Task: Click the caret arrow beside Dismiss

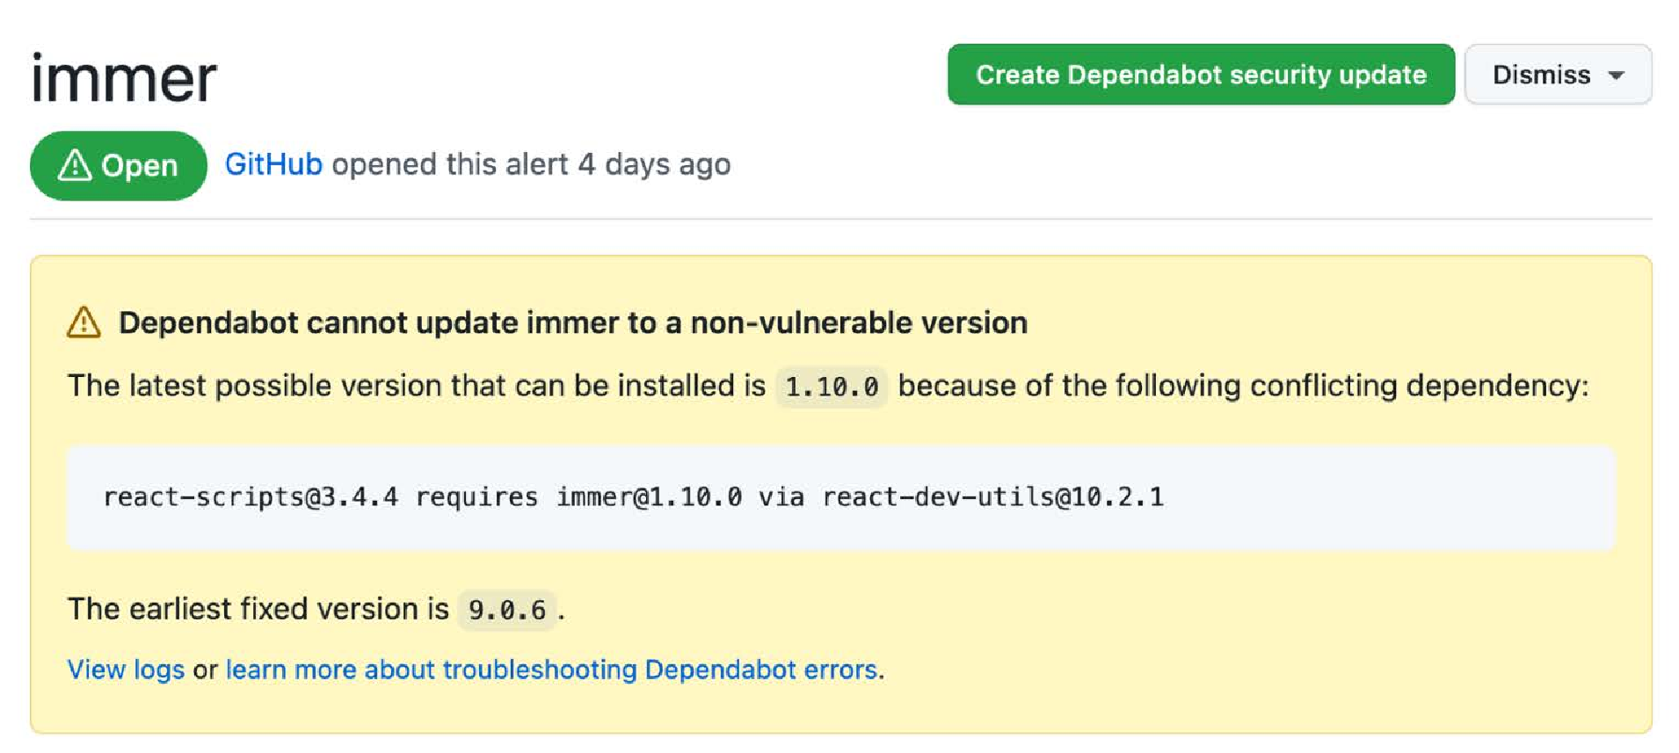Action: tap(1616, 76)
